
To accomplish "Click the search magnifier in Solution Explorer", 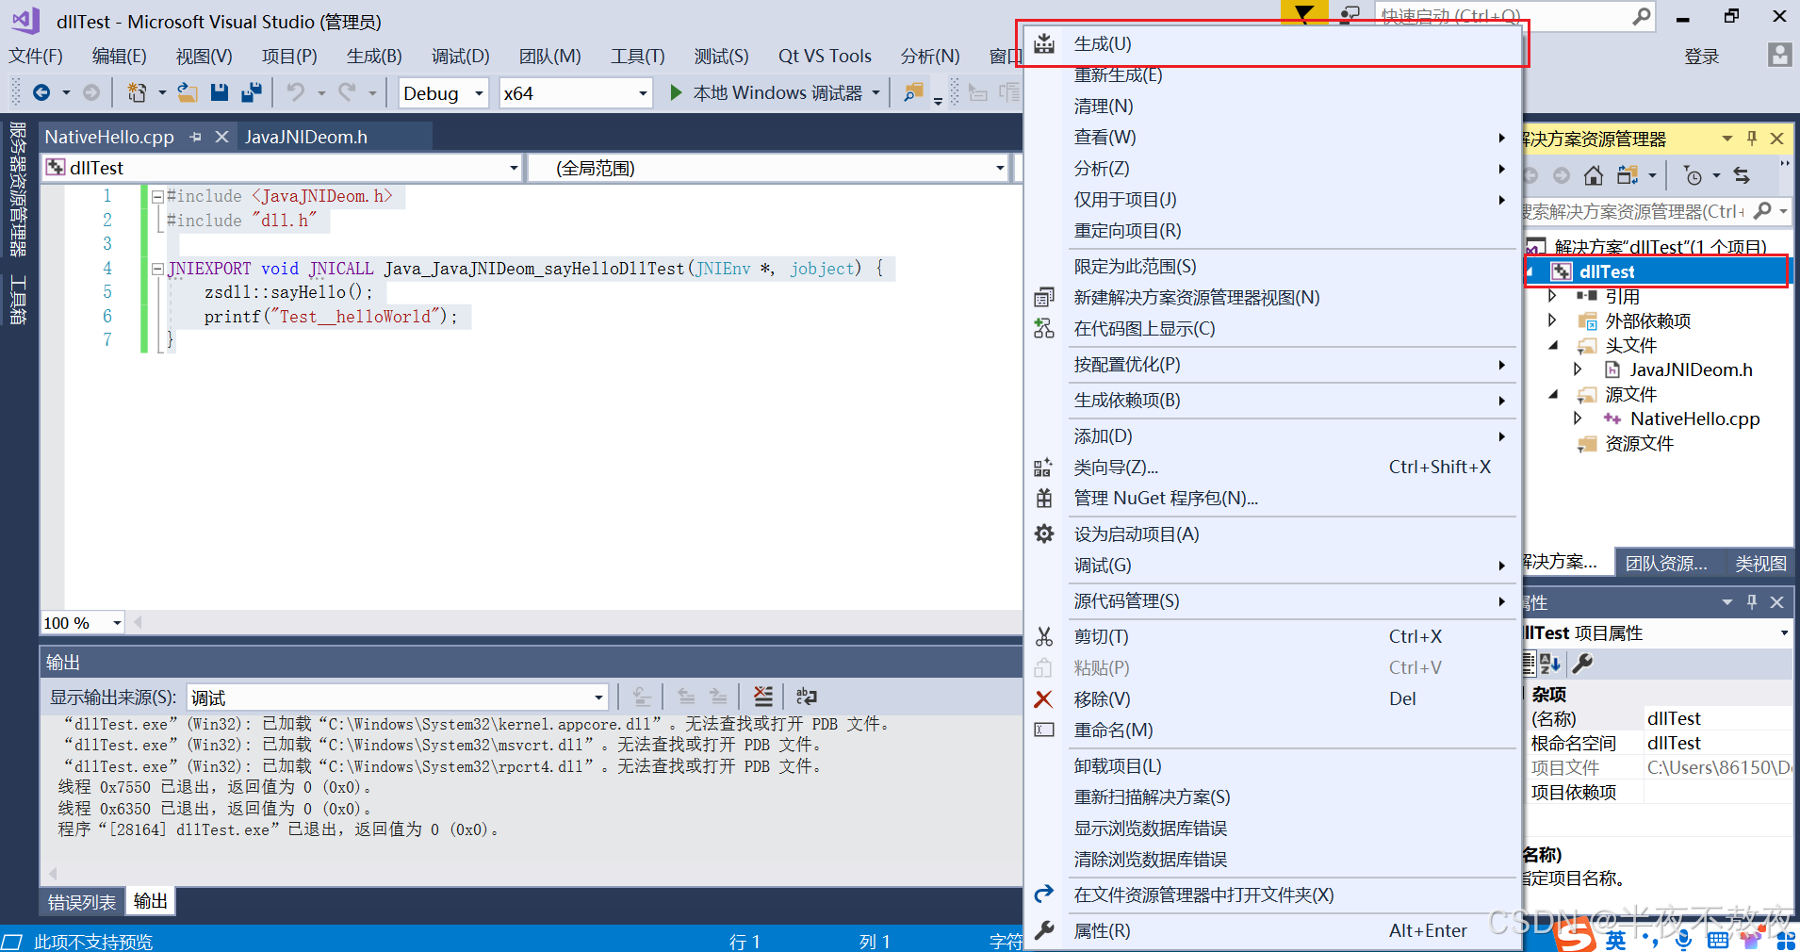I will [1763, 211].
